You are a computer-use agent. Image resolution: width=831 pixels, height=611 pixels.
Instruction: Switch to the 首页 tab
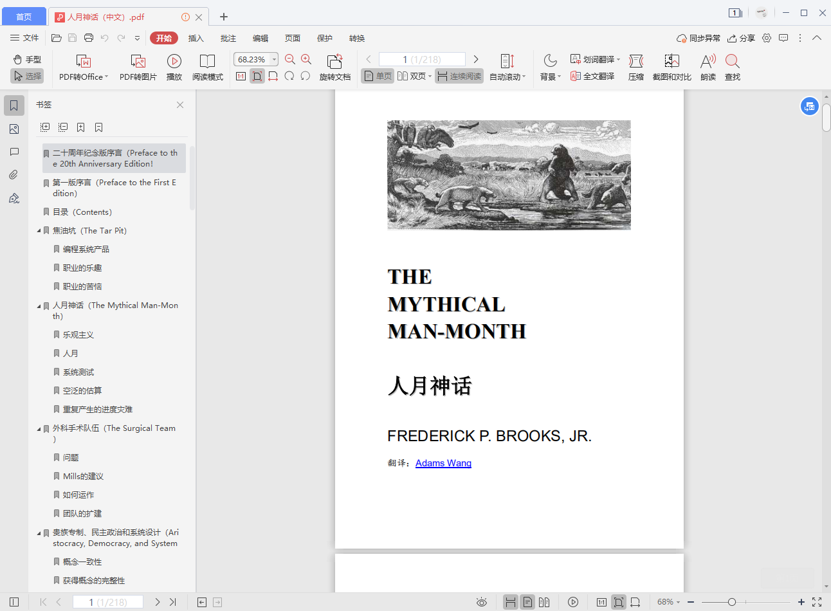pyautogui.click(x=24, y=17)
